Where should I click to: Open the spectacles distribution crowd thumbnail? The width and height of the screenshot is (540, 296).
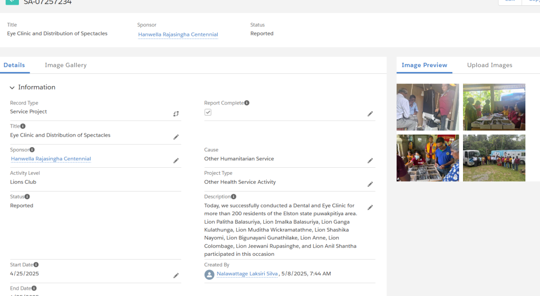tap(428, 158)
